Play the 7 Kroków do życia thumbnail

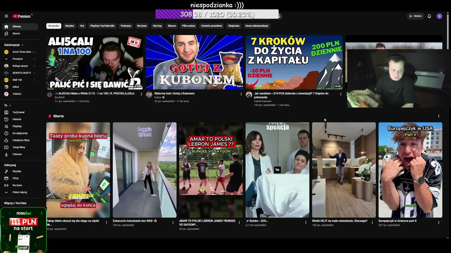point(294,62)
